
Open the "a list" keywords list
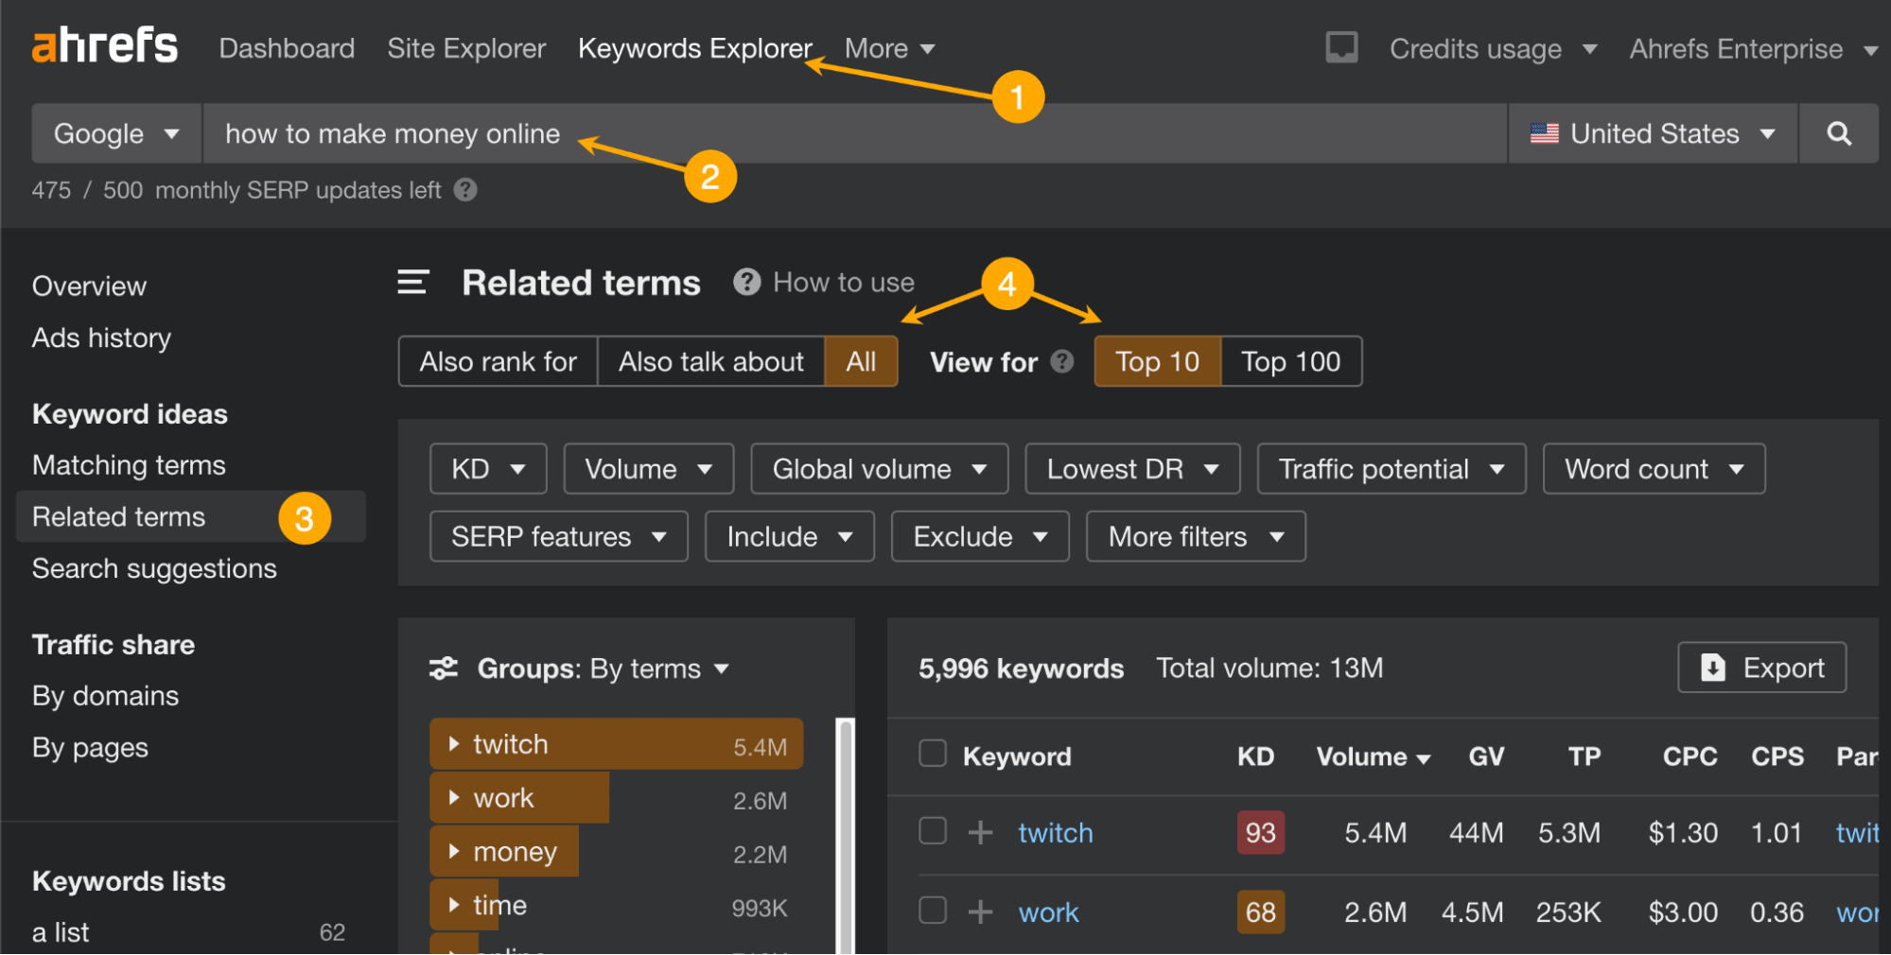coord(59,931)
